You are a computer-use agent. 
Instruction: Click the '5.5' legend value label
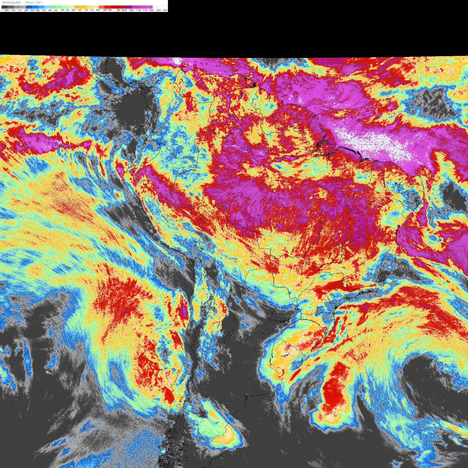[x=68, y=10]
